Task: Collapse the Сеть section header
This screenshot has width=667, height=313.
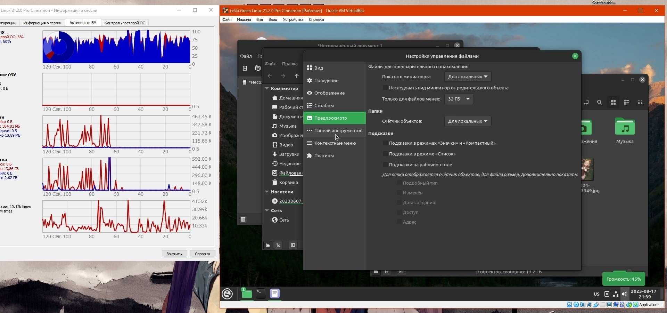Action: [x=267, y=211]
